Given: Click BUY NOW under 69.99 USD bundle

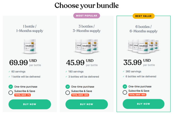Looking at the screenshot, I should 30,104.
